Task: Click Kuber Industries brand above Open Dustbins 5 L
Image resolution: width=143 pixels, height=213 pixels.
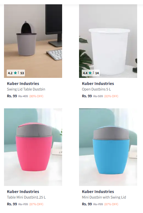Action: coord(98,83)
